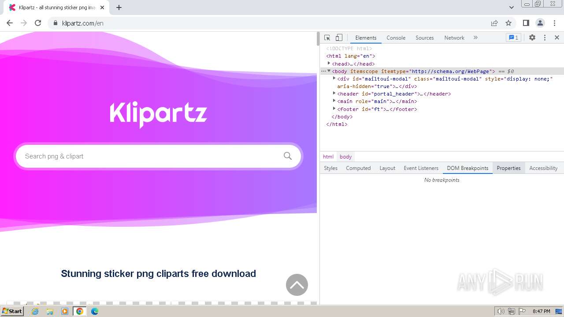
Task: Open File Explorer from taskbar
Action: coord(50,311)
